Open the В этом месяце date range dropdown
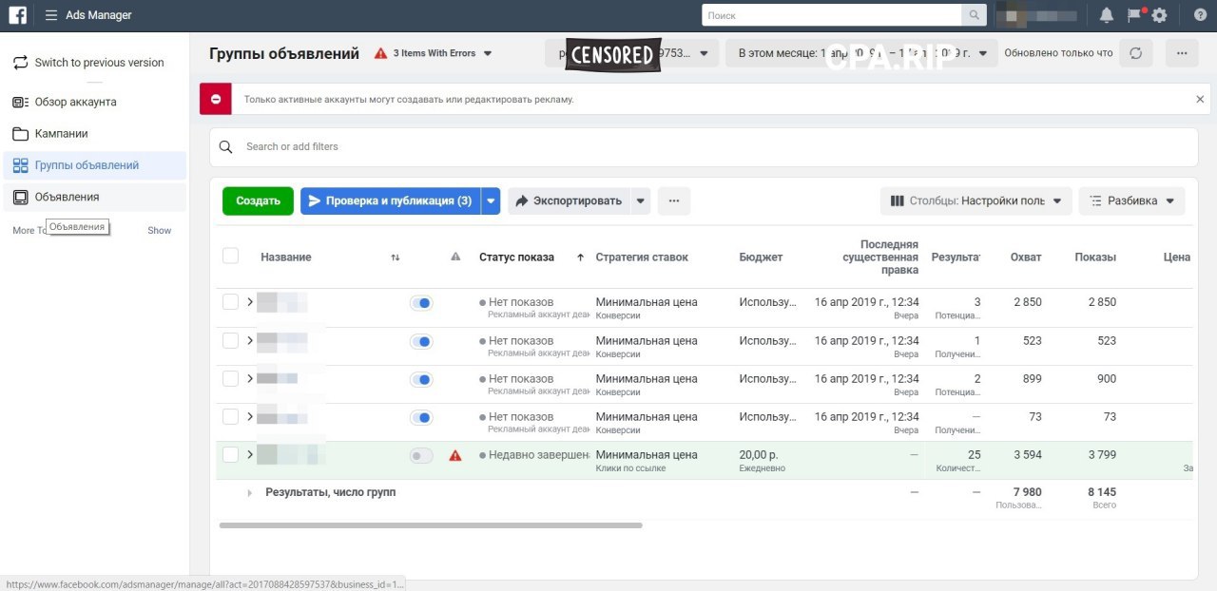 coord(861,53)
